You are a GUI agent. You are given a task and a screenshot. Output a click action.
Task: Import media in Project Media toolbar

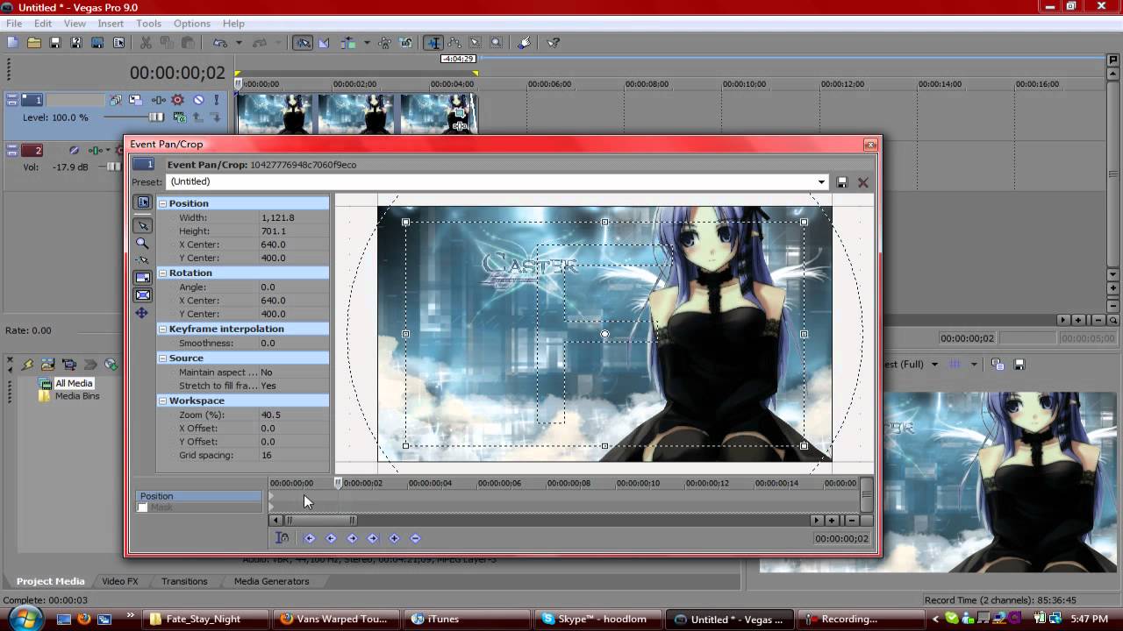[x=47, y=365]
